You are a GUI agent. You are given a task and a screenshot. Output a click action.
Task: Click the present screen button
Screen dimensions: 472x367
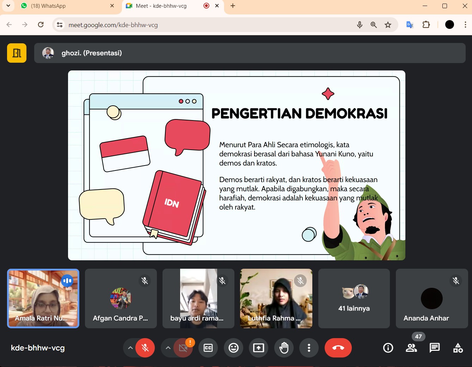(258, 348)
